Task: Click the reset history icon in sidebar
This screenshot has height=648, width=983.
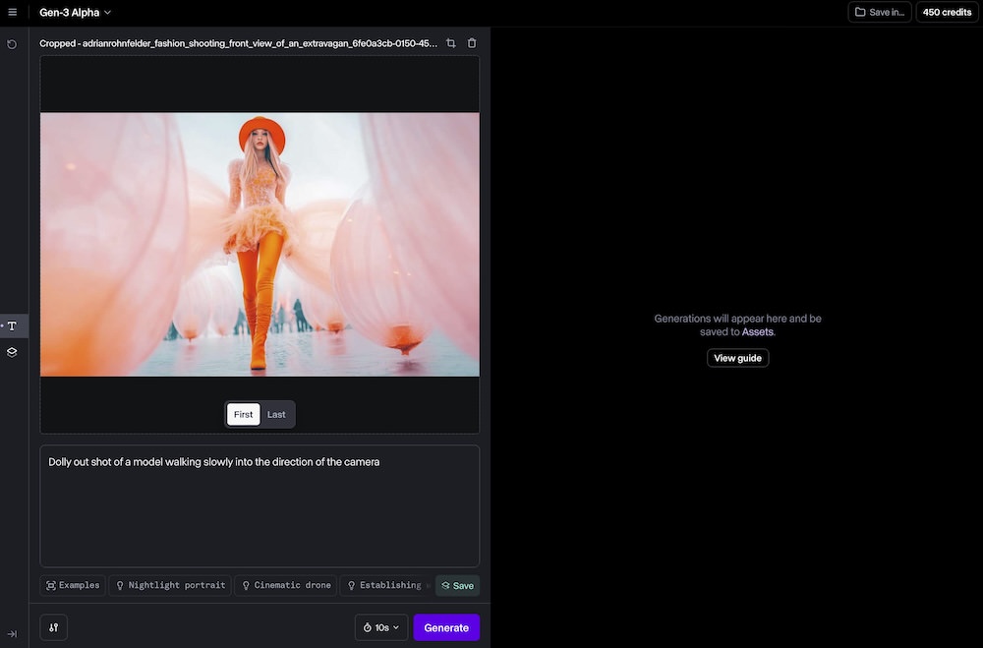Action: 12,44
